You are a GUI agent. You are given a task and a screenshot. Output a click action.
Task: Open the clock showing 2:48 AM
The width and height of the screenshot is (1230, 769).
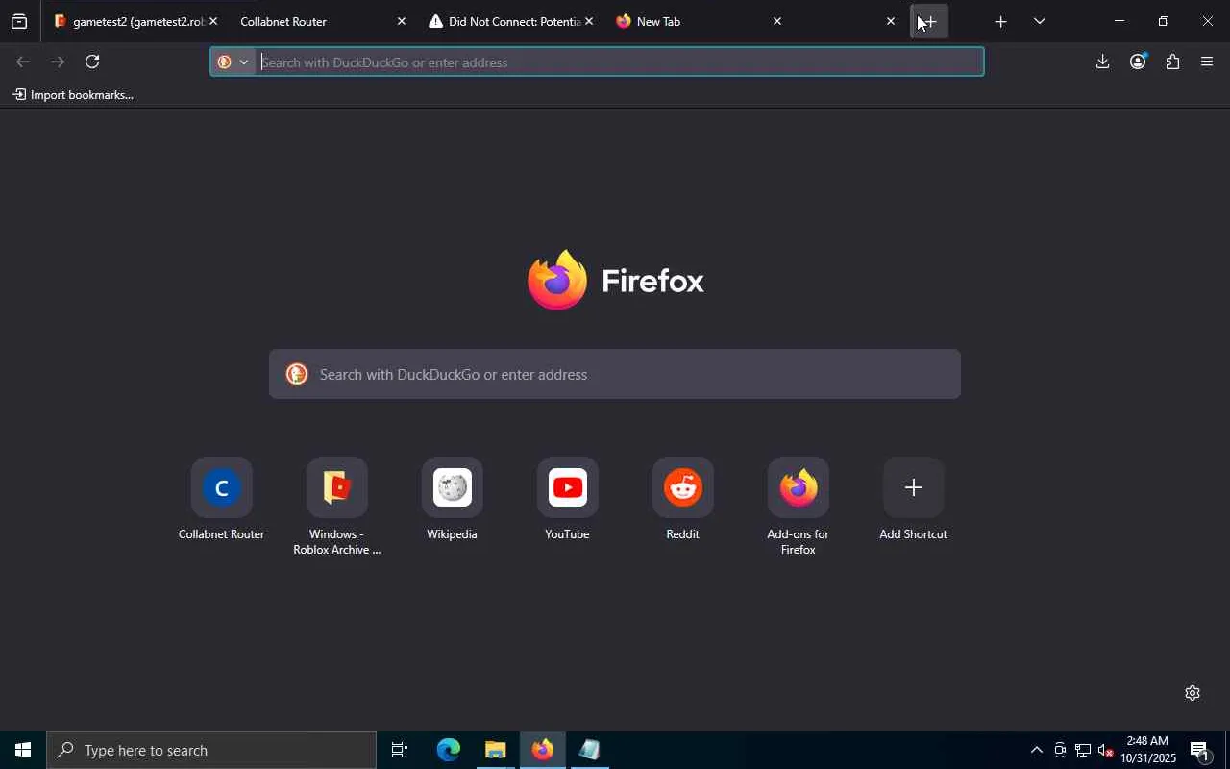[1148, 750]
